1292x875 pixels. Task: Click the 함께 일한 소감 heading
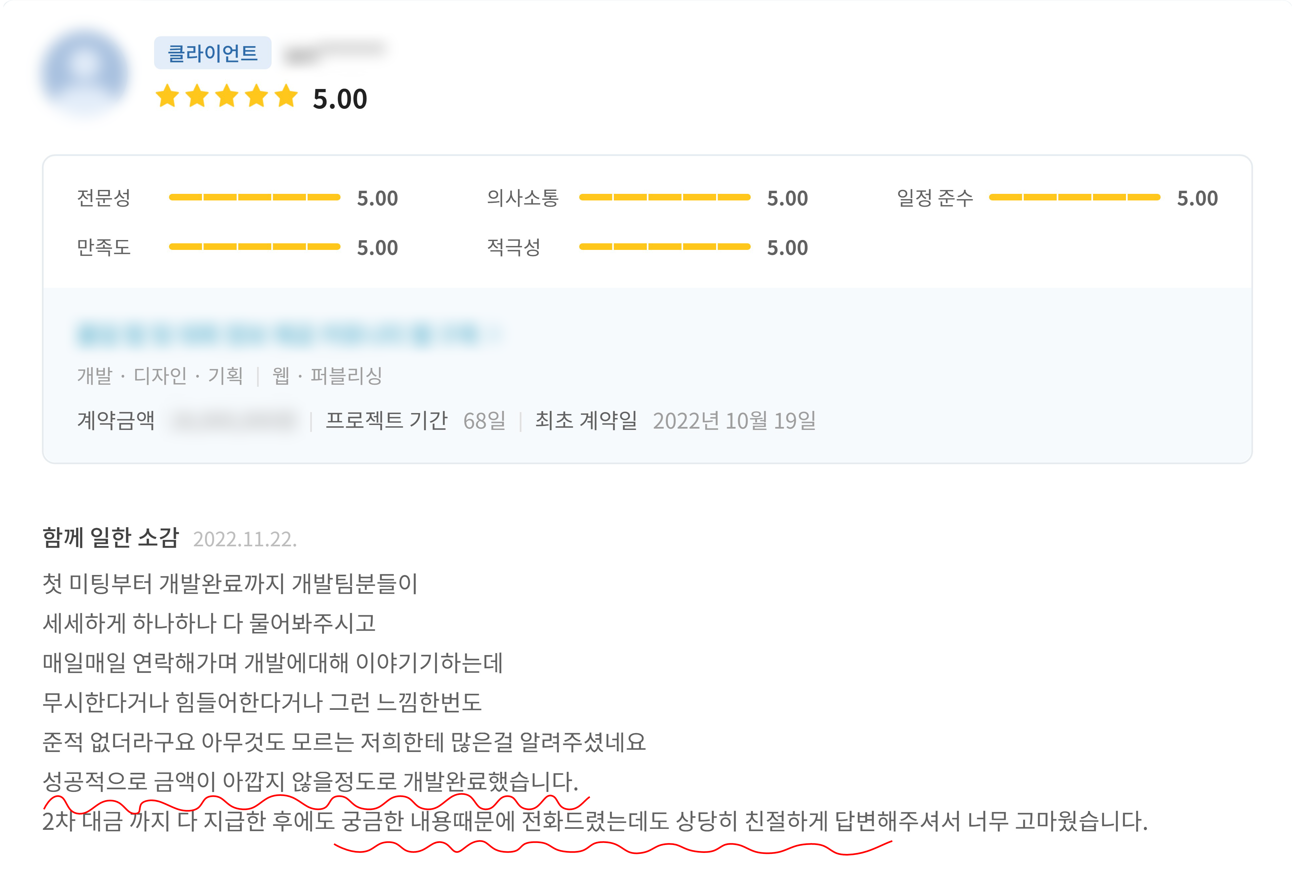(111, 538)
